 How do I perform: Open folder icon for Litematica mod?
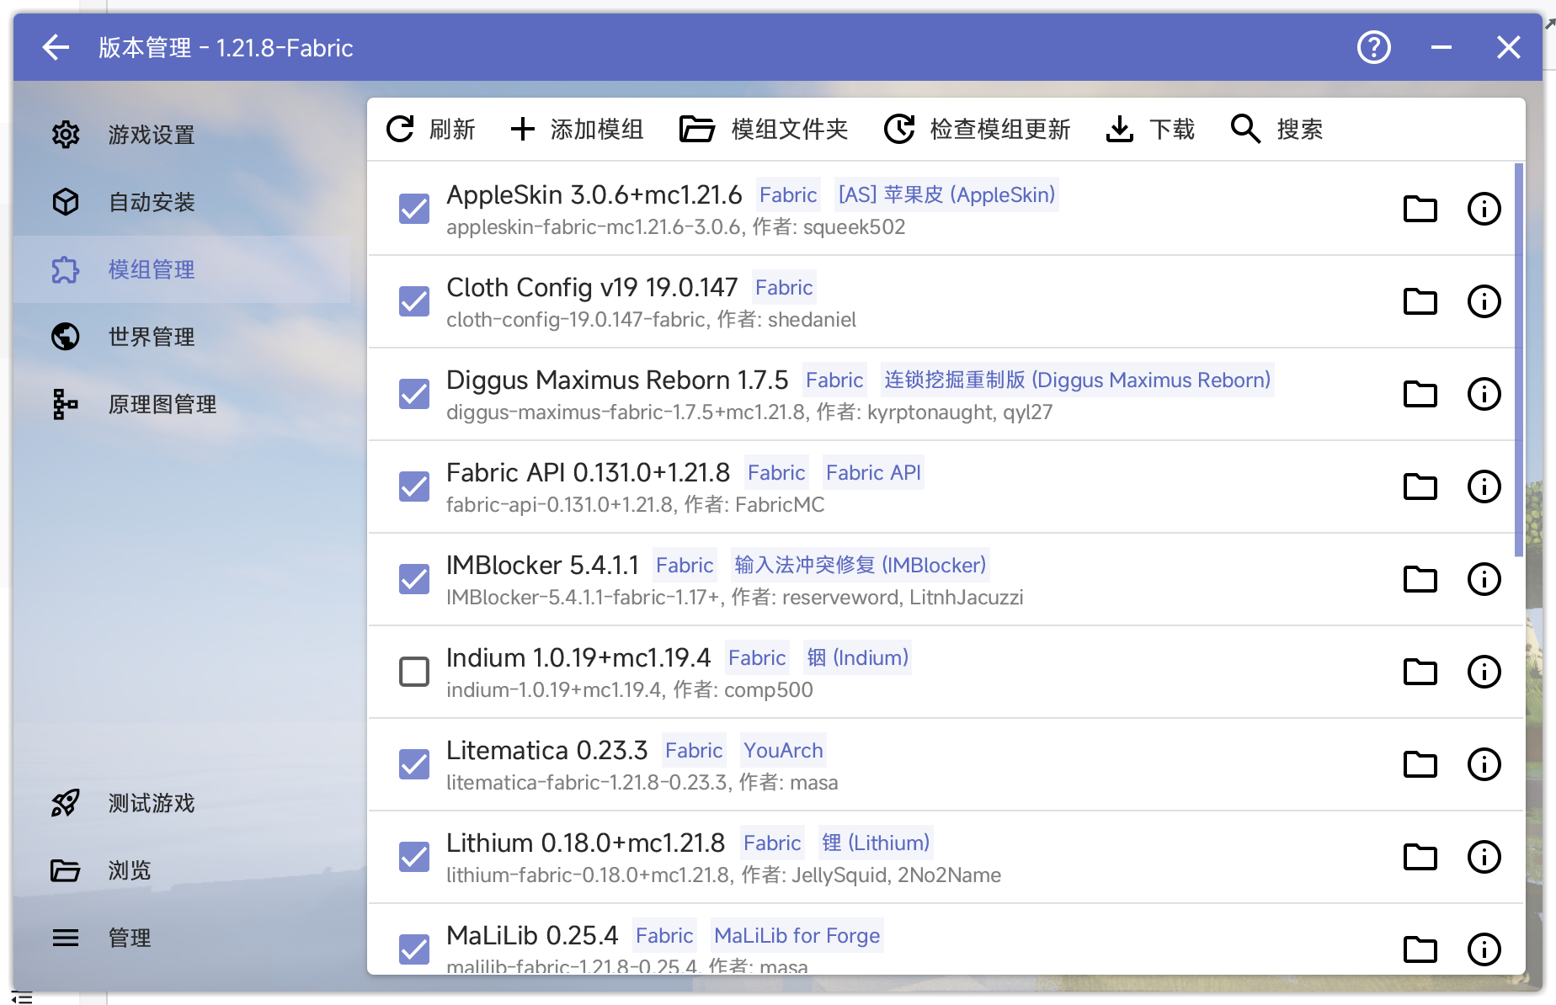1420,764
